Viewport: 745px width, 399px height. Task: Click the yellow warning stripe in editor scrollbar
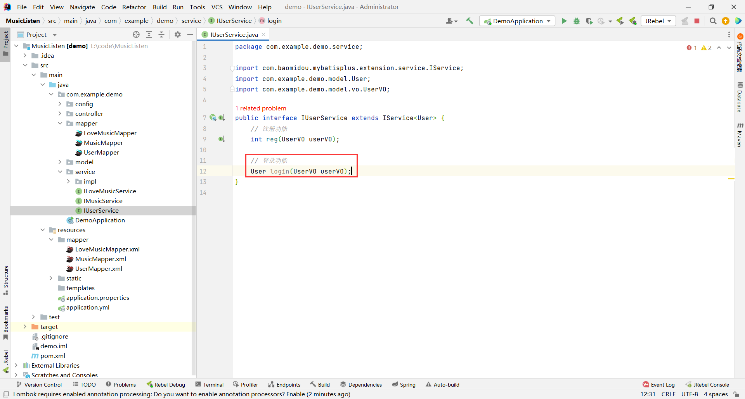click(x=731, y=179)
